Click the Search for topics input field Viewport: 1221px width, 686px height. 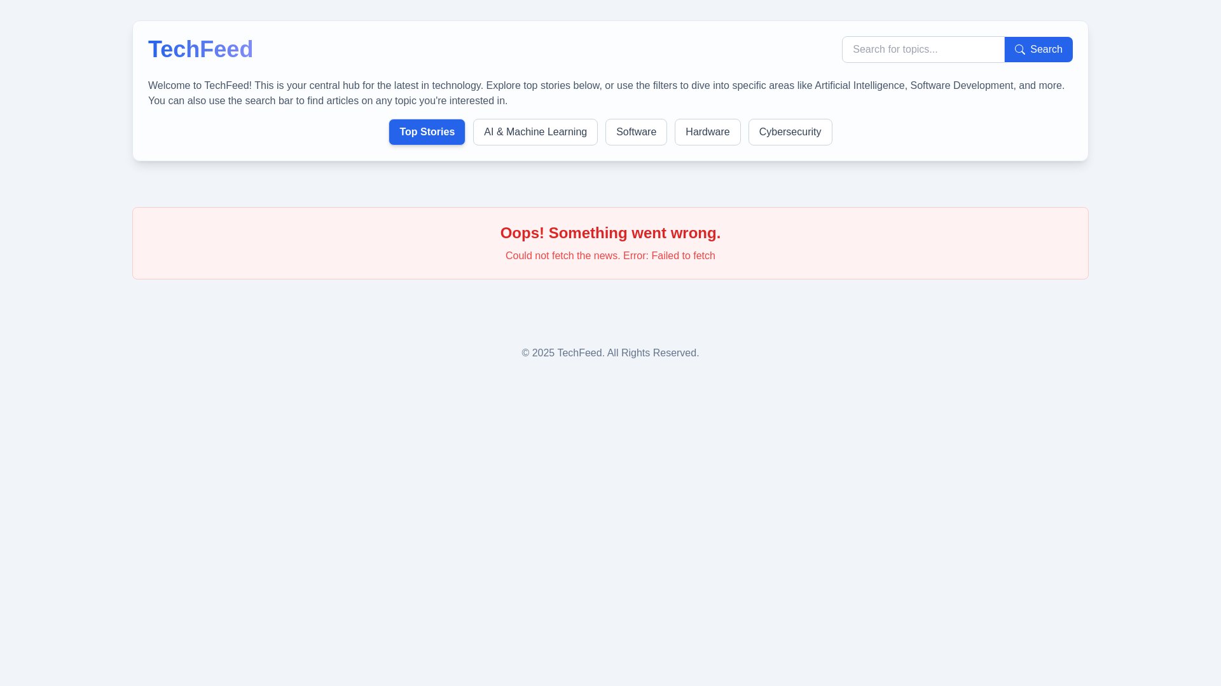point(923,50)
